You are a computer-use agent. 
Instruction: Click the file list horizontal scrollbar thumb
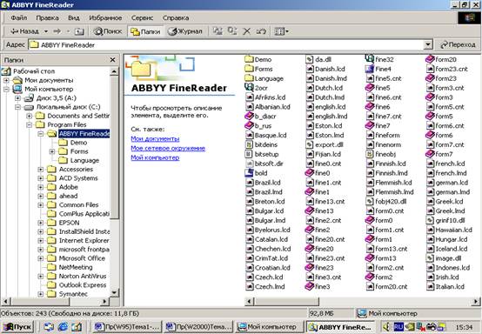[286, 302]
